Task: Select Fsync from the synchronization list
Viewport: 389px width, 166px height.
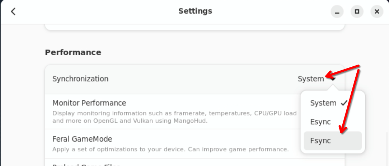Action: (x=320, y=141)
